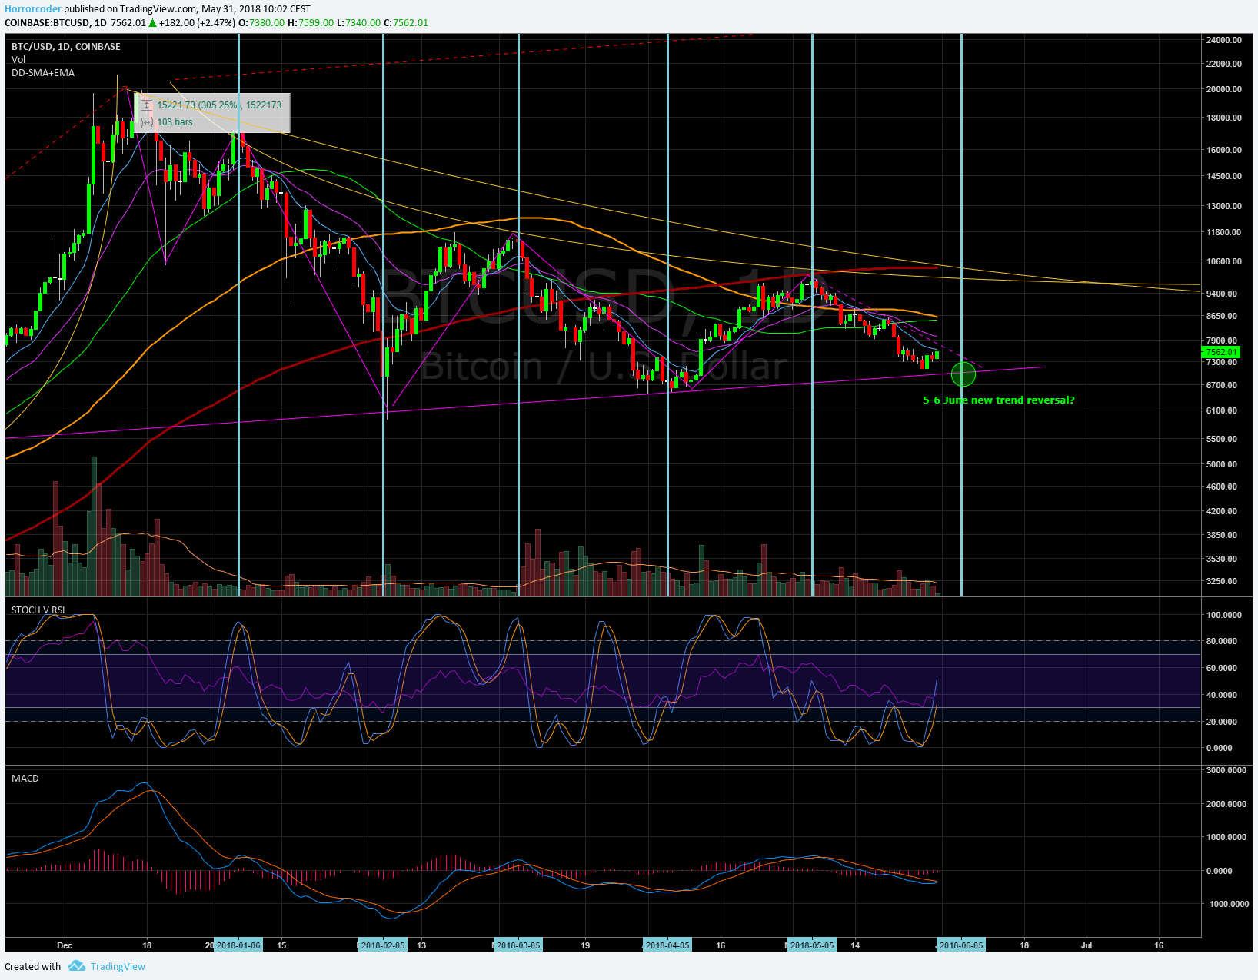This screenshot has height=980, width=1258.
Task: Click the 'DD-SMA+EMA' indicator legend
Action: click(43, 73)
